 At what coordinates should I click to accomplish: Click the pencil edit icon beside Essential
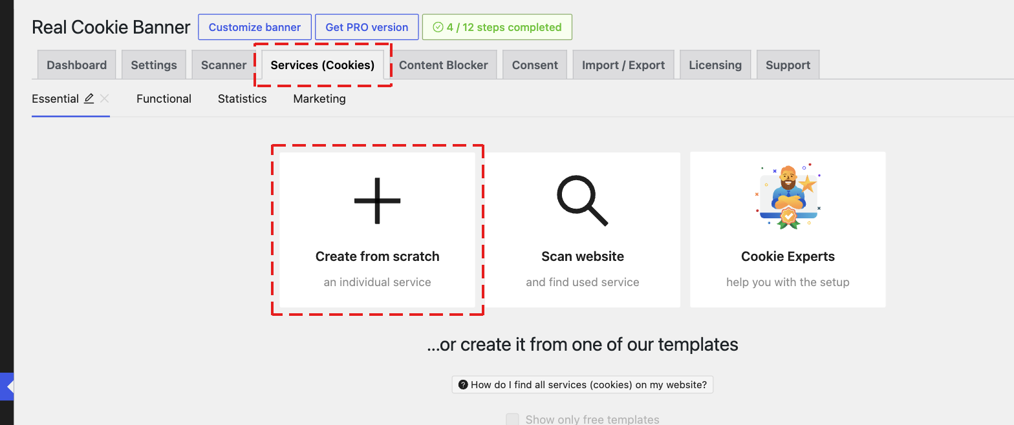tap(89, 99)
